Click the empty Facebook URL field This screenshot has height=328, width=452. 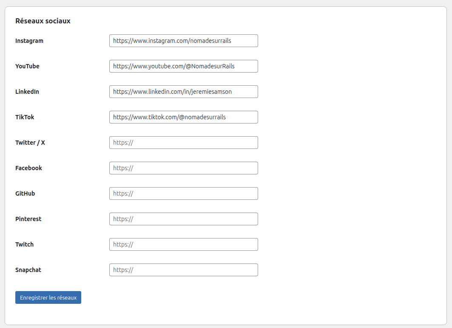pos(183,168)
